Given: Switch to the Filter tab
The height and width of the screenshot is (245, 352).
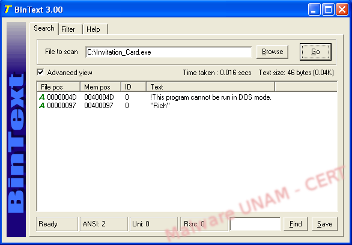Looking at the screenshot, I should click(68, 29).
